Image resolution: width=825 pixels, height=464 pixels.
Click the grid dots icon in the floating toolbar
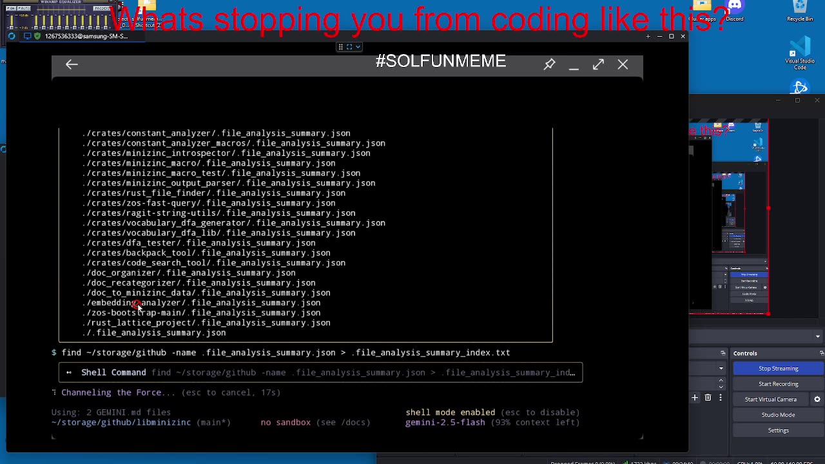coord(340,47)
